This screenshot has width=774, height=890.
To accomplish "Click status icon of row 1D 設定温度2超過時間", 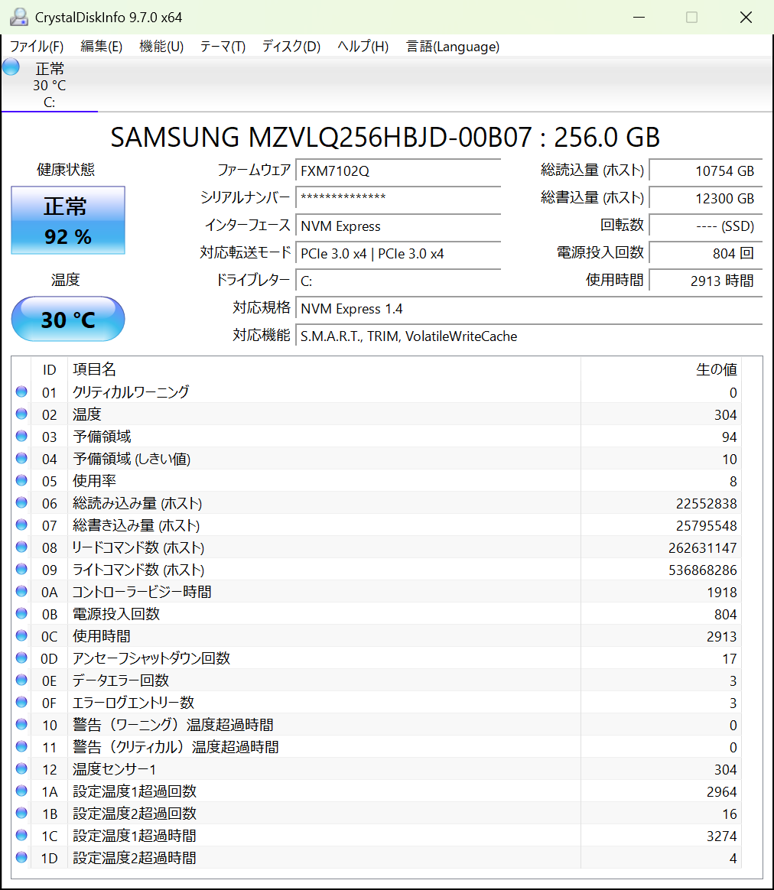I will coord(21,857).
